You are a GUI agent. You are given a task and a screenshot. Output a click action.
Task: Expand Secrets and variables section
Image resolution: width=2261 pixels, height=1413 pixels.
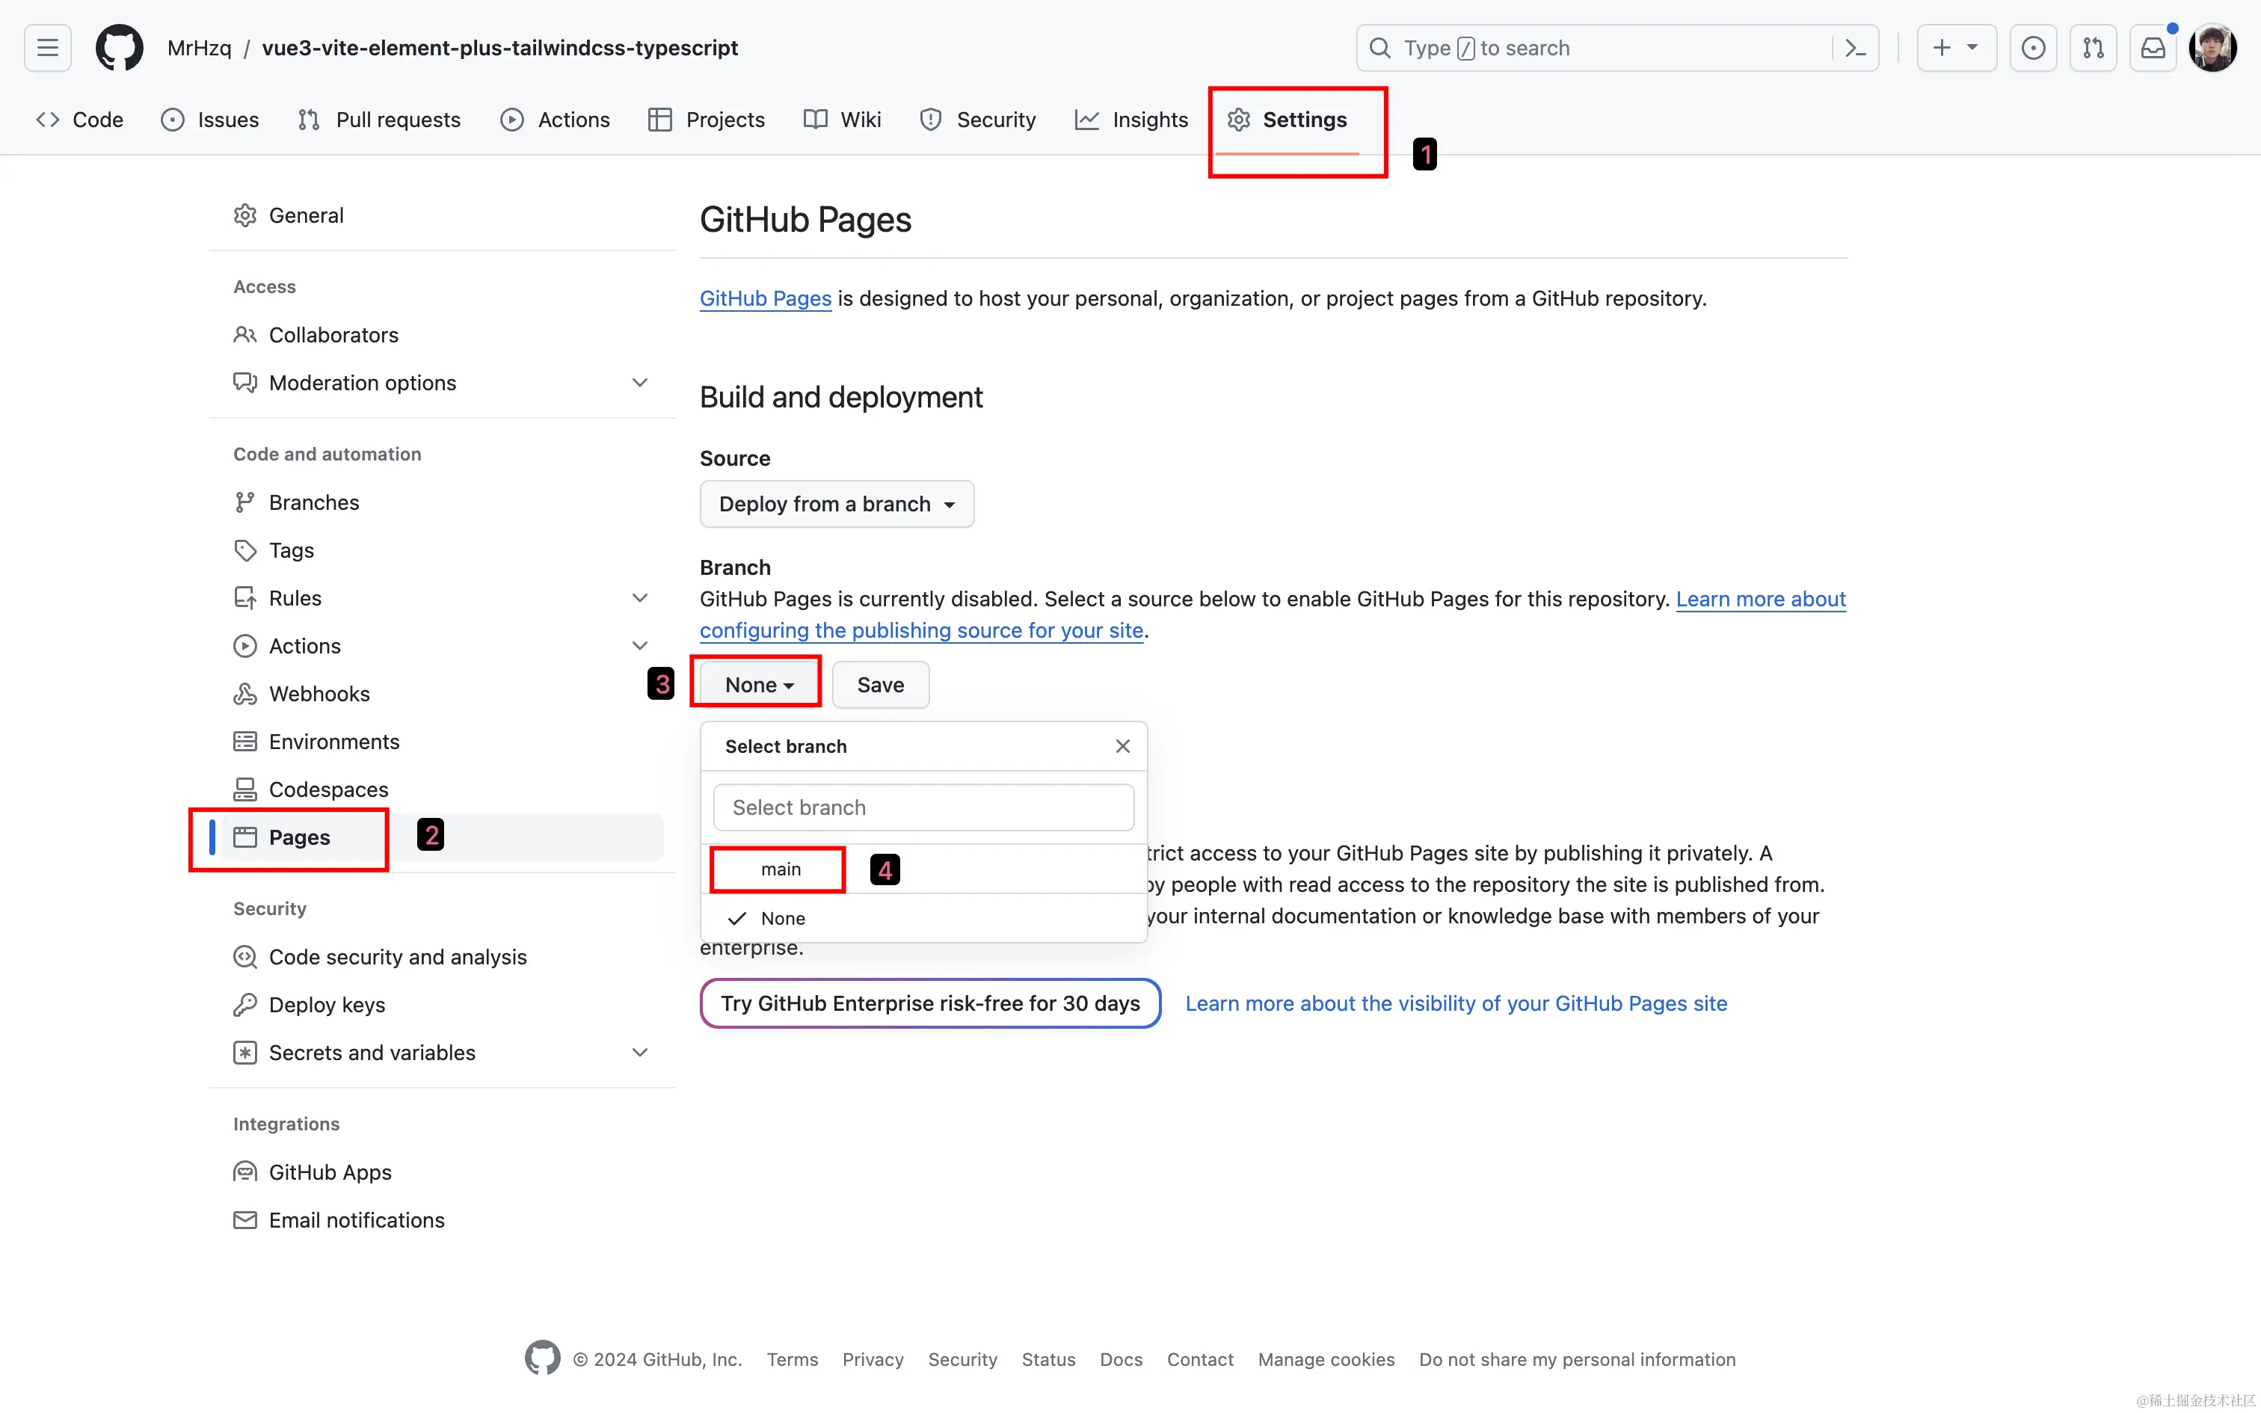point(640,1053)
